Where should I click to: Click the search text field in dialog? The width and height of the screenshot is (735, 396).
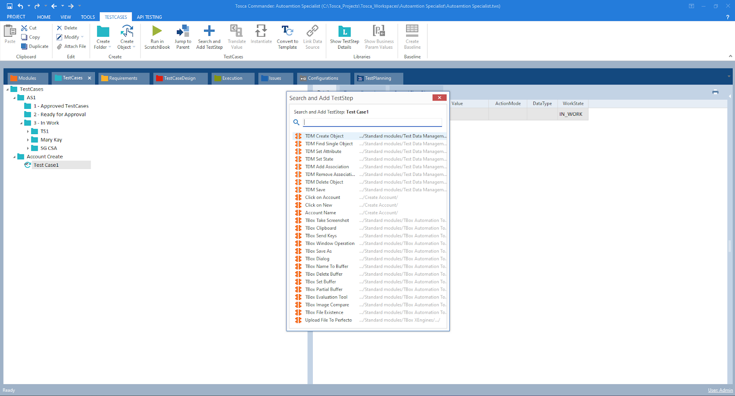tap(373, 122)
